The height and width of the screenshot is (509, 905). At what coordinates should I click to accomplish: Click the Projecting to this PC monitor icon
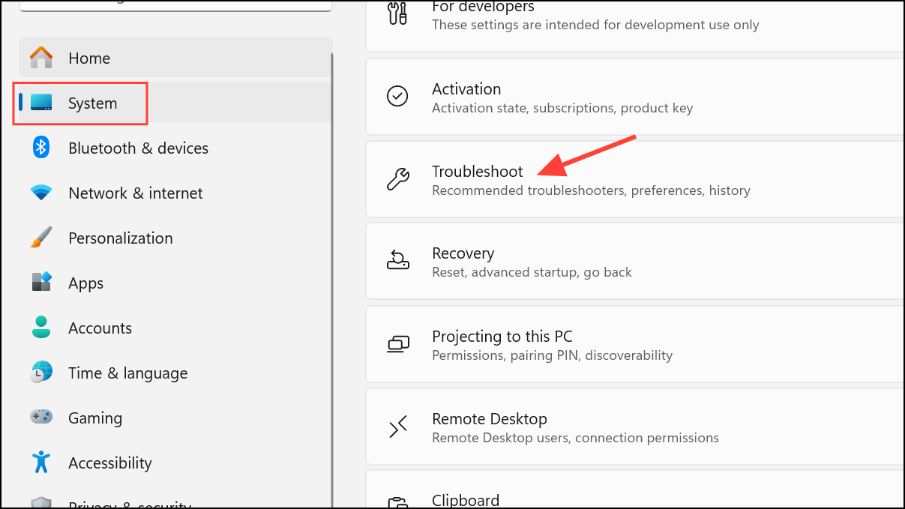click(x=398, y=343)
